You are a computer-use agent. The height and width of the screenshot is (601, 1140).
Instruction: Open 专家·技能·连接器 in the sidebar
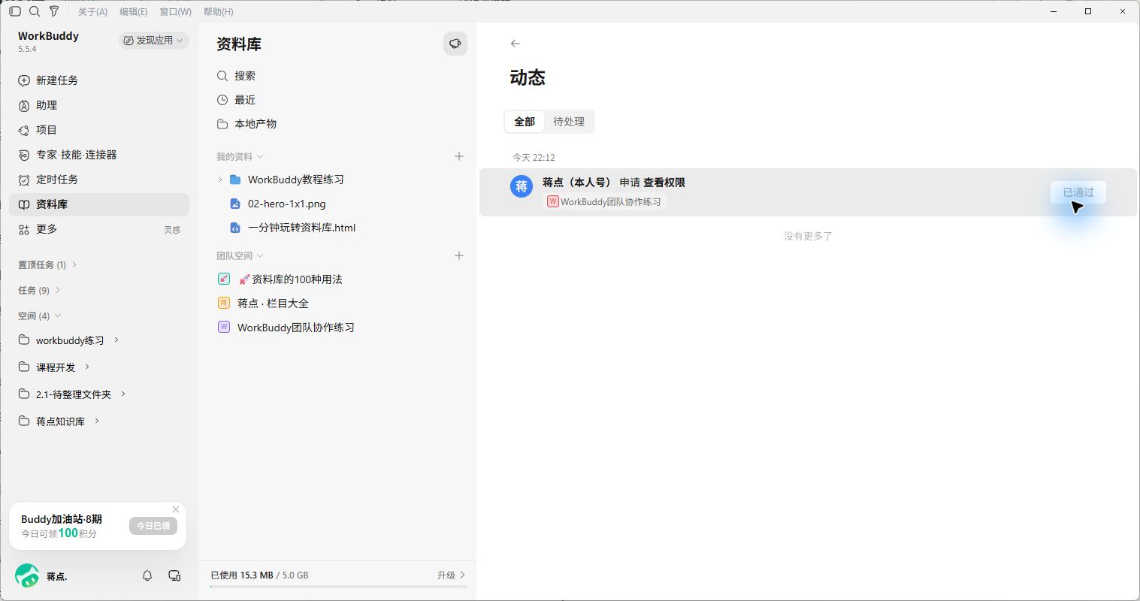(x=99, y=155)
